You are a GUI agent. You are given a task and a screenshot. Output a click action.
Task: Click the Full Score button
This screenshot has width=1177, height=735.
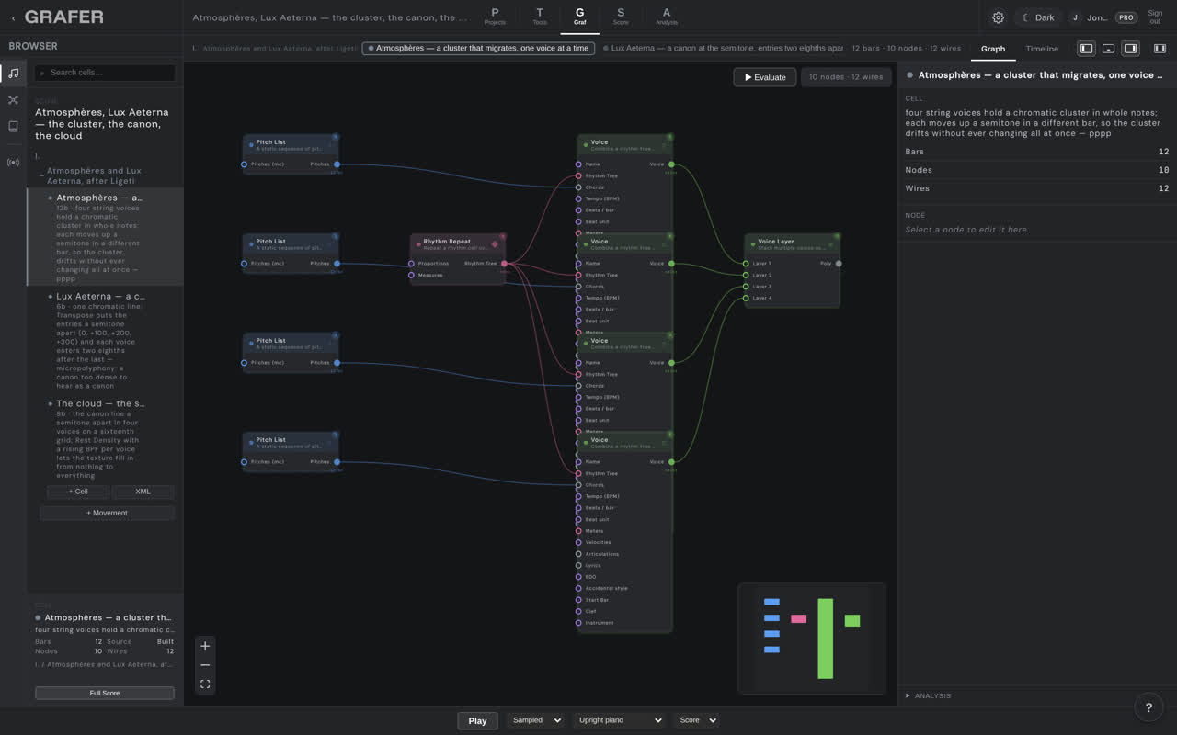pyautogui.click(x=105, y=693)
